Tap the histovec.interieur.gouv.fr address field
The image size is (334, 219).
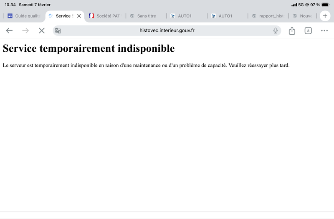[167, 30]
